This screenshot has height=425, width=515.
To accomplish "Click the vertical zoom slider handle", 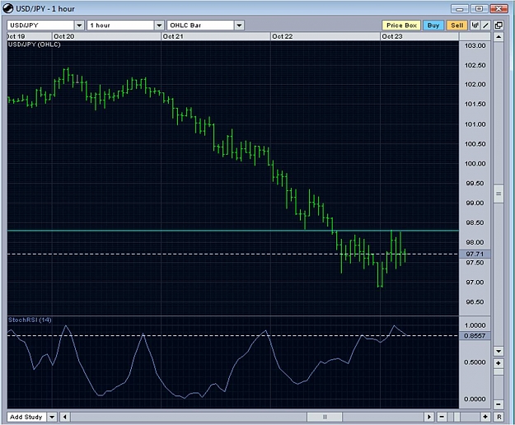I will [x=499, y=371].
